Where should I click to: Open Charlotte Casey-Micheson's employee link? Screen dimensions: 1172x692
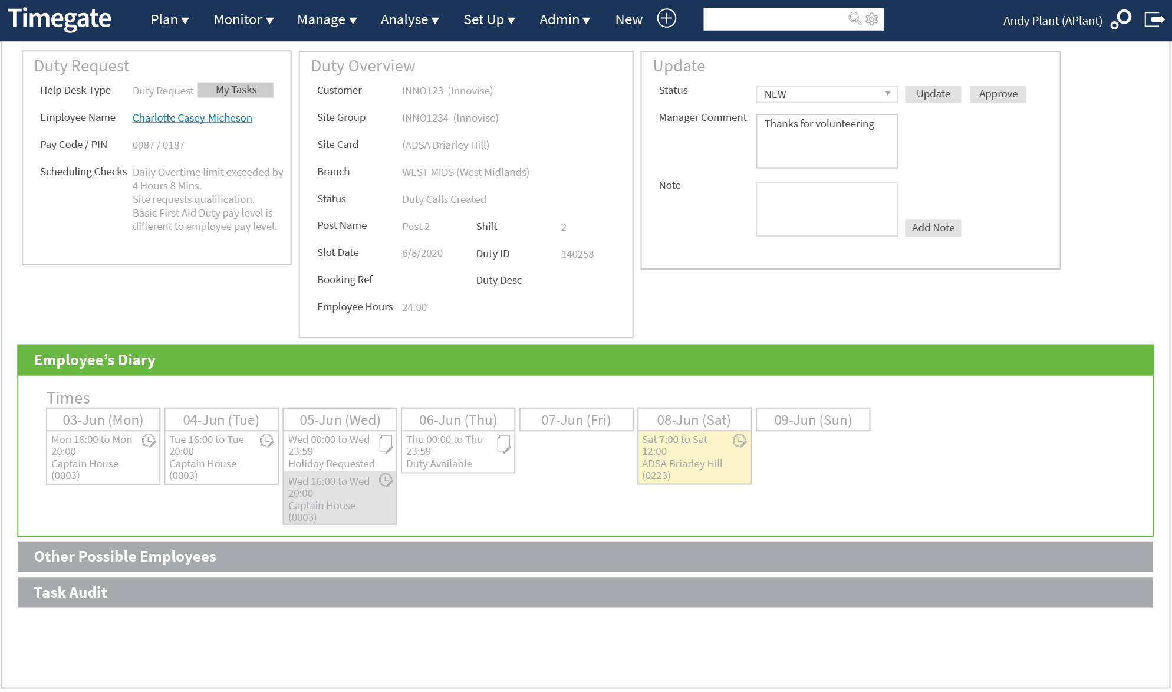click(x=192, y=117)
